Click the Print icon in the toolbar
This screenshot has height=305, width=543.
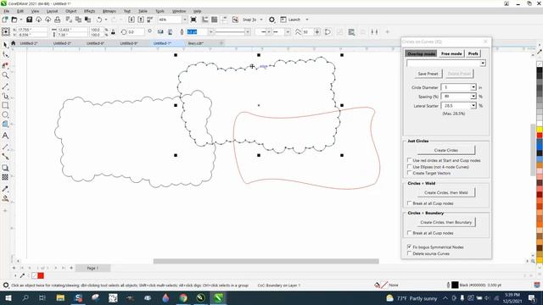pyautogui.click(x=58, y=19)
